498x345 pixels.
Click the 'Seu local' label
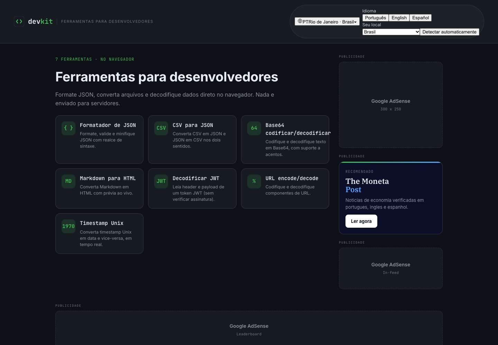pyautogui.click(x=372, y=25)
